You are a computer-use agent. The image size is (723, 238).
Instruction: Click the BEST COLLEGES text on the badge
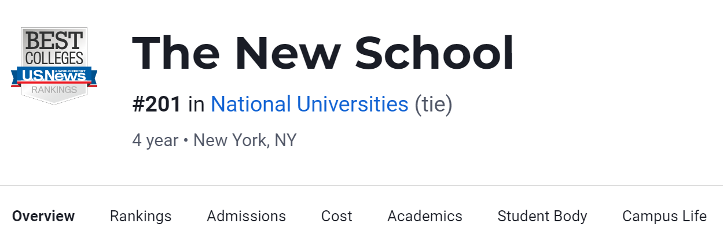(x=54, y=48)
